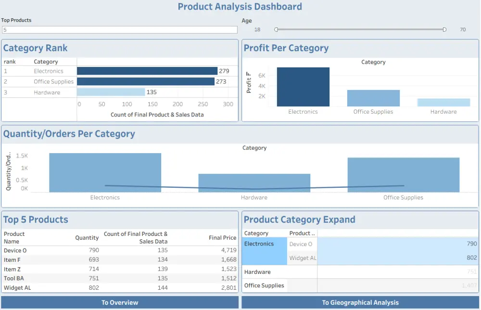Expand Office Supplies in Product Category Expand

click(x=265, y=285)
